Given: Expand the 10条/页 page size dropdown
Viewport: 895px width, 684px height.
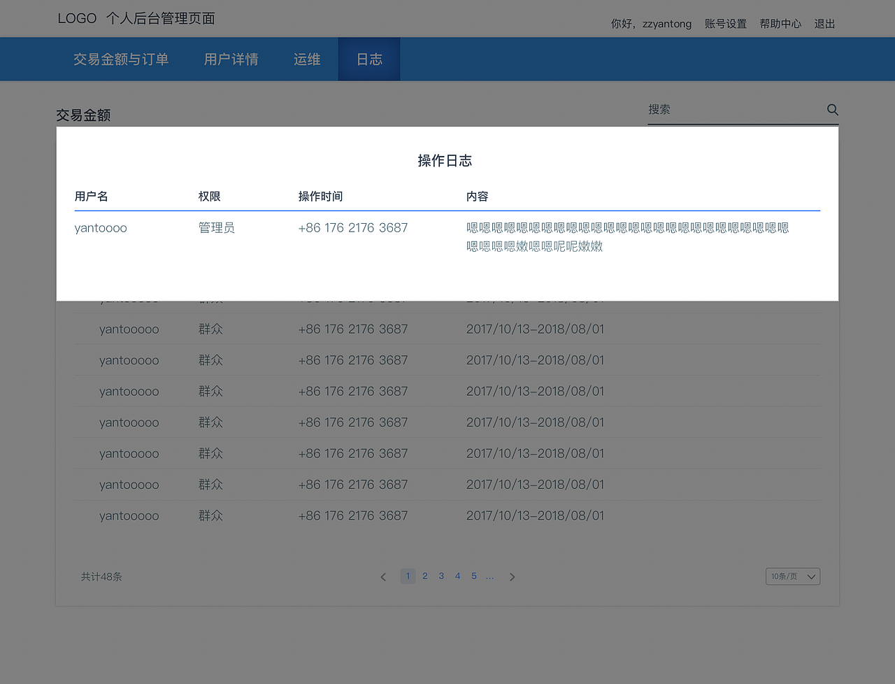Looking at the screenshot, I should tap(793, 576).
